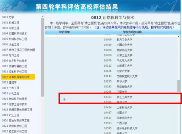Click the B- rating cell
182x134 pixels.
pyautogui.click(x=65, y=100)
